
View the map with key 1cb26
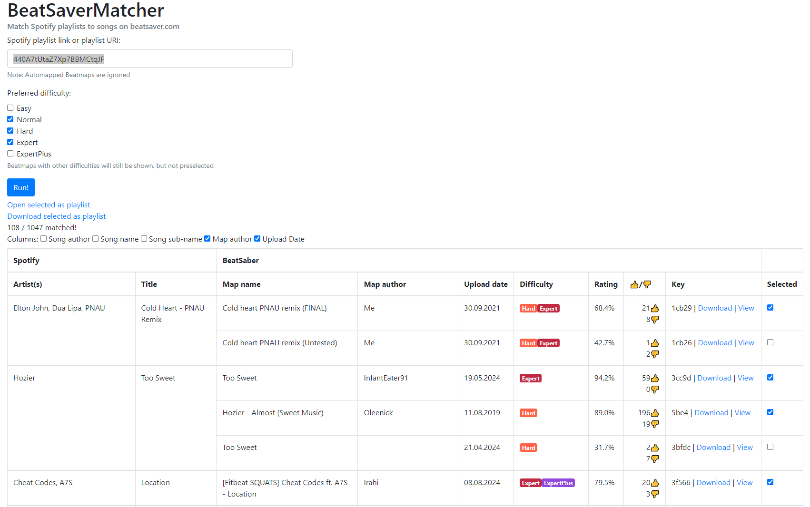point(746,343)
